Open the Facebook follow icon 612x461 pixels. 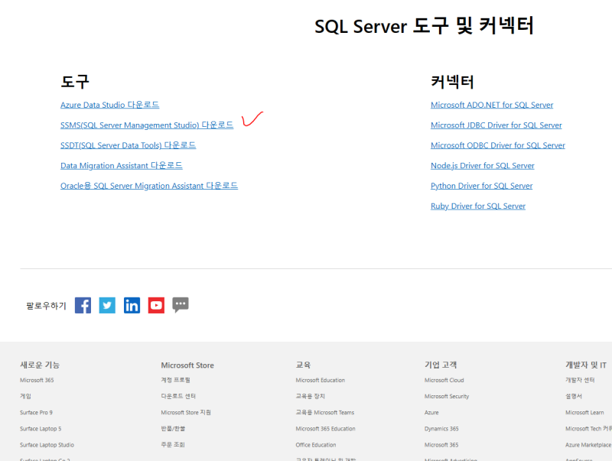(83, 305)
